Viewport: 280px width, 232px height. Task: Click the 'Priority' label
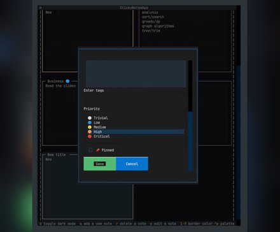coord(92,109)
